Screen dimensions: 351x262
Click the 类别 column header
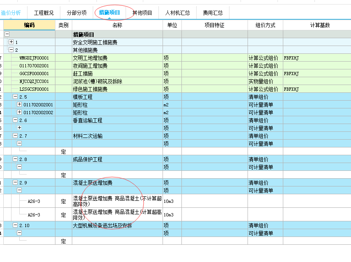pos(64,25)
